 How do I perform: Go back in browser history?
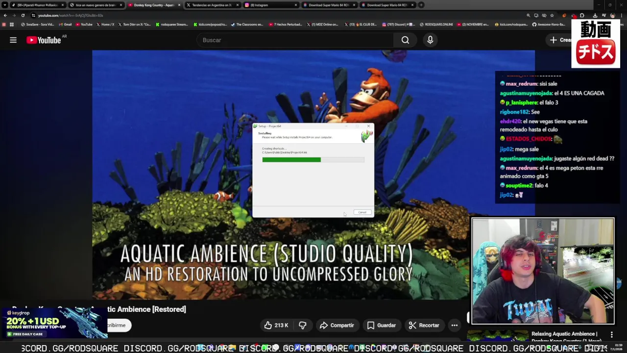[x=5, y=15]
